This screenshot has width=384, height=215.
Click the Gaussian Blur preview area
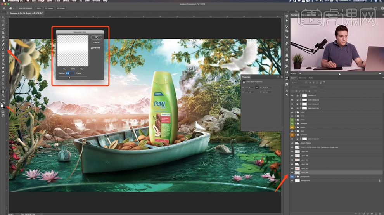73,51
